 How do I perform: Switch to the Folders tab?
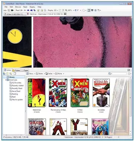[16, 70]
